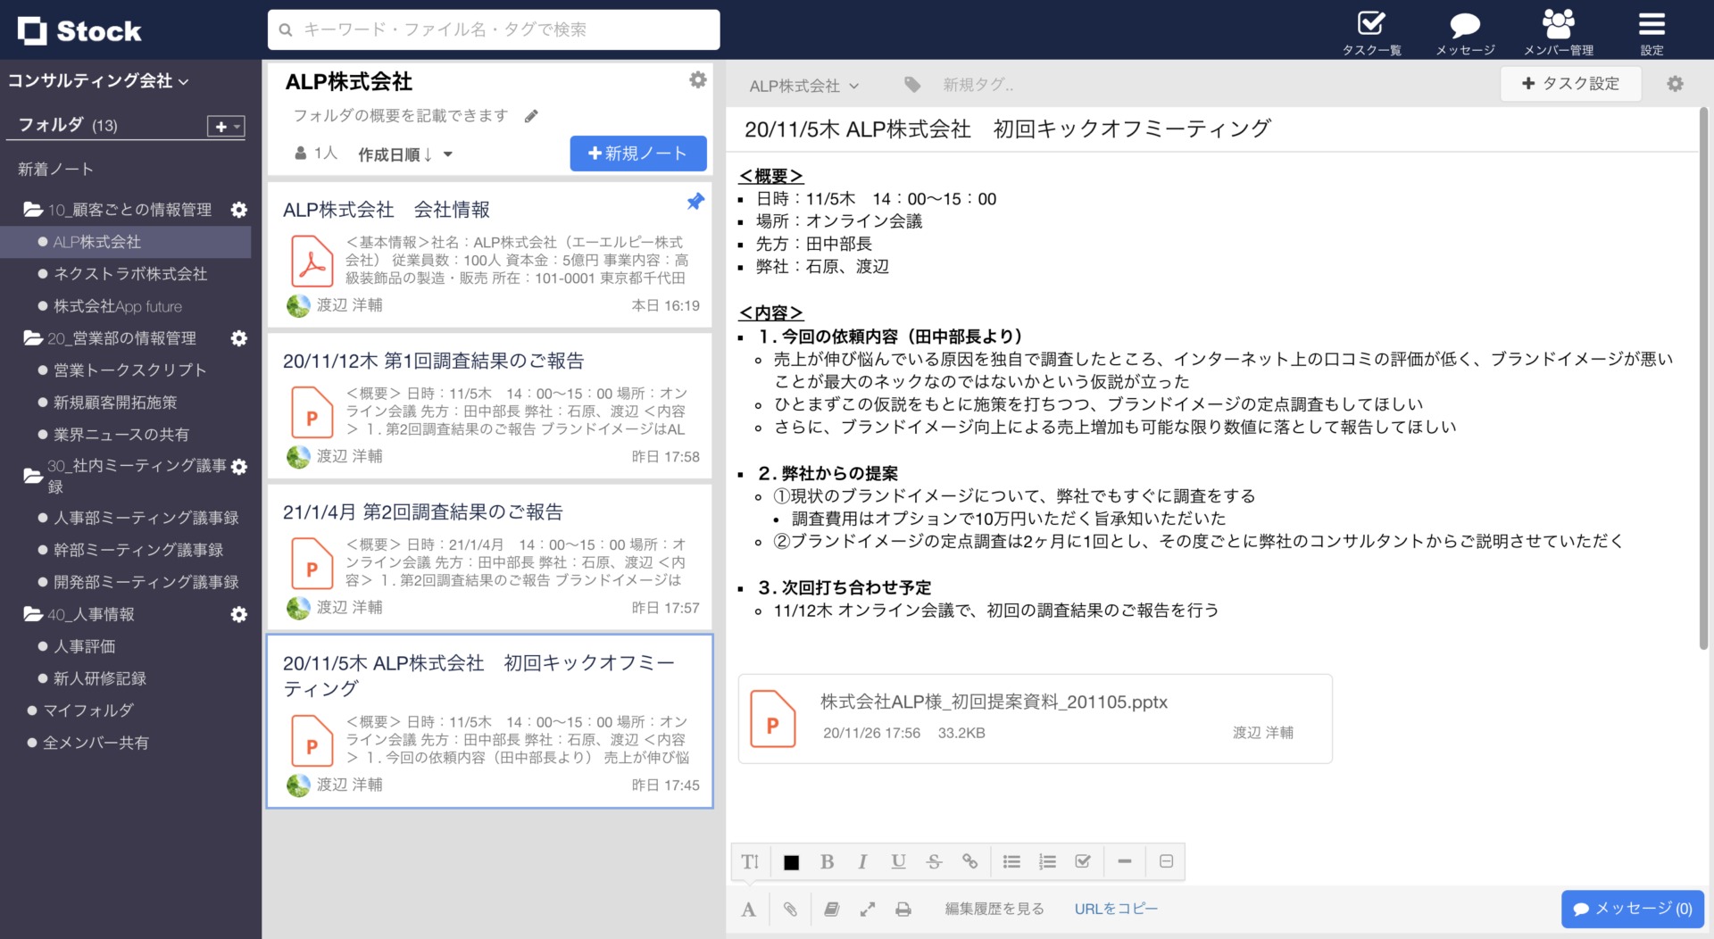
Task: Apply italic formatting
Action: (x=862, y=861)
